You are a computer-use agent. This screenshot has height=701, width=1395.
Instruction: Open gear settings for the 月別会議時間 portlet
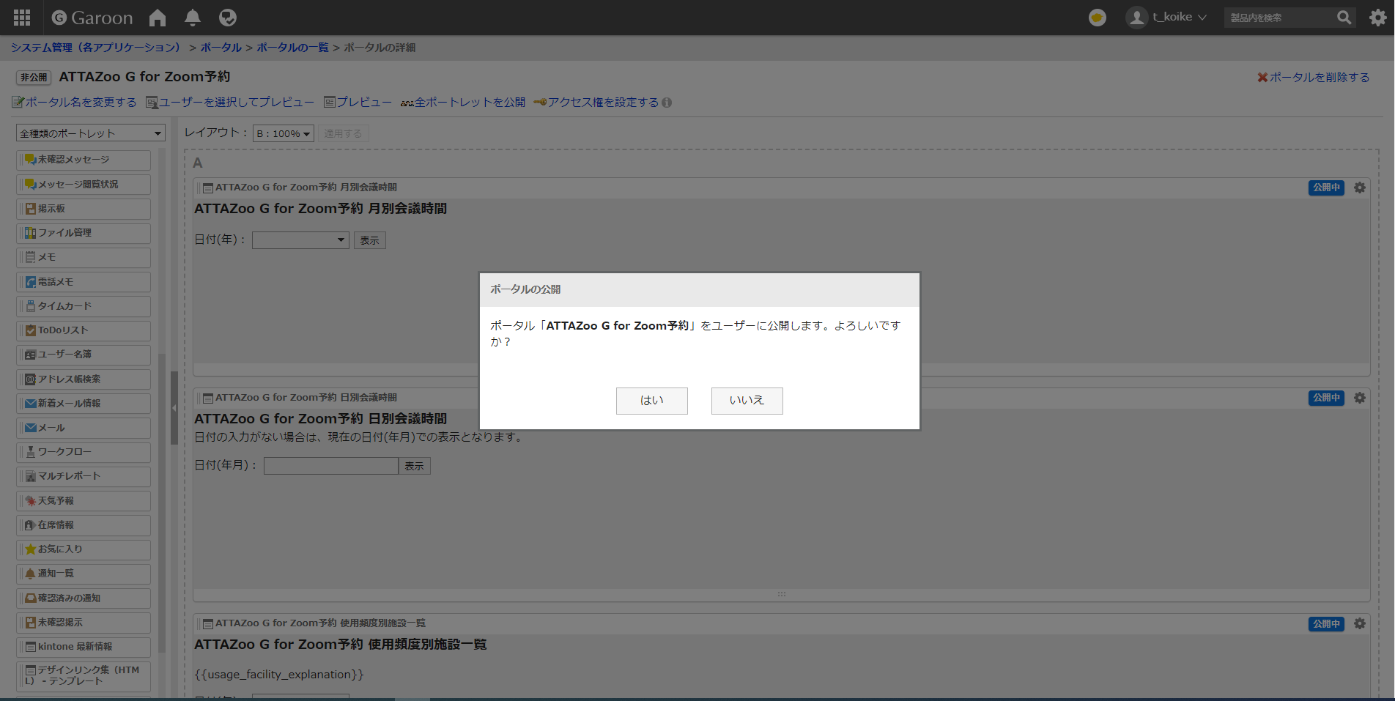point(1360,188)
